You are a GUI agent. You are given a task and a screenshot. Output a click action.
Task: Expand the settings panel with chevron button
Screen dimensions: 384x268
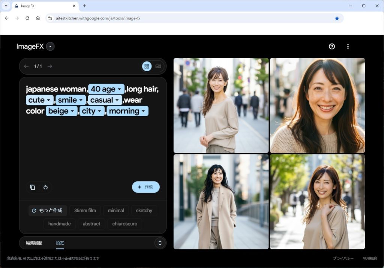(x=160, y=243)
